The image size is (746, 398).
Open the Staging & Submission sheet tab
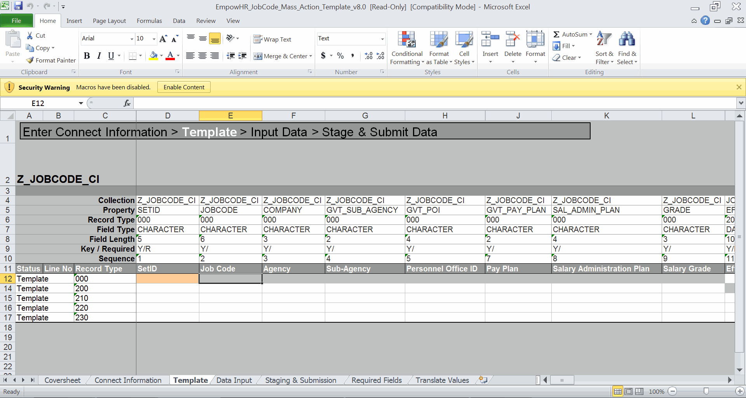pos(301,380)
